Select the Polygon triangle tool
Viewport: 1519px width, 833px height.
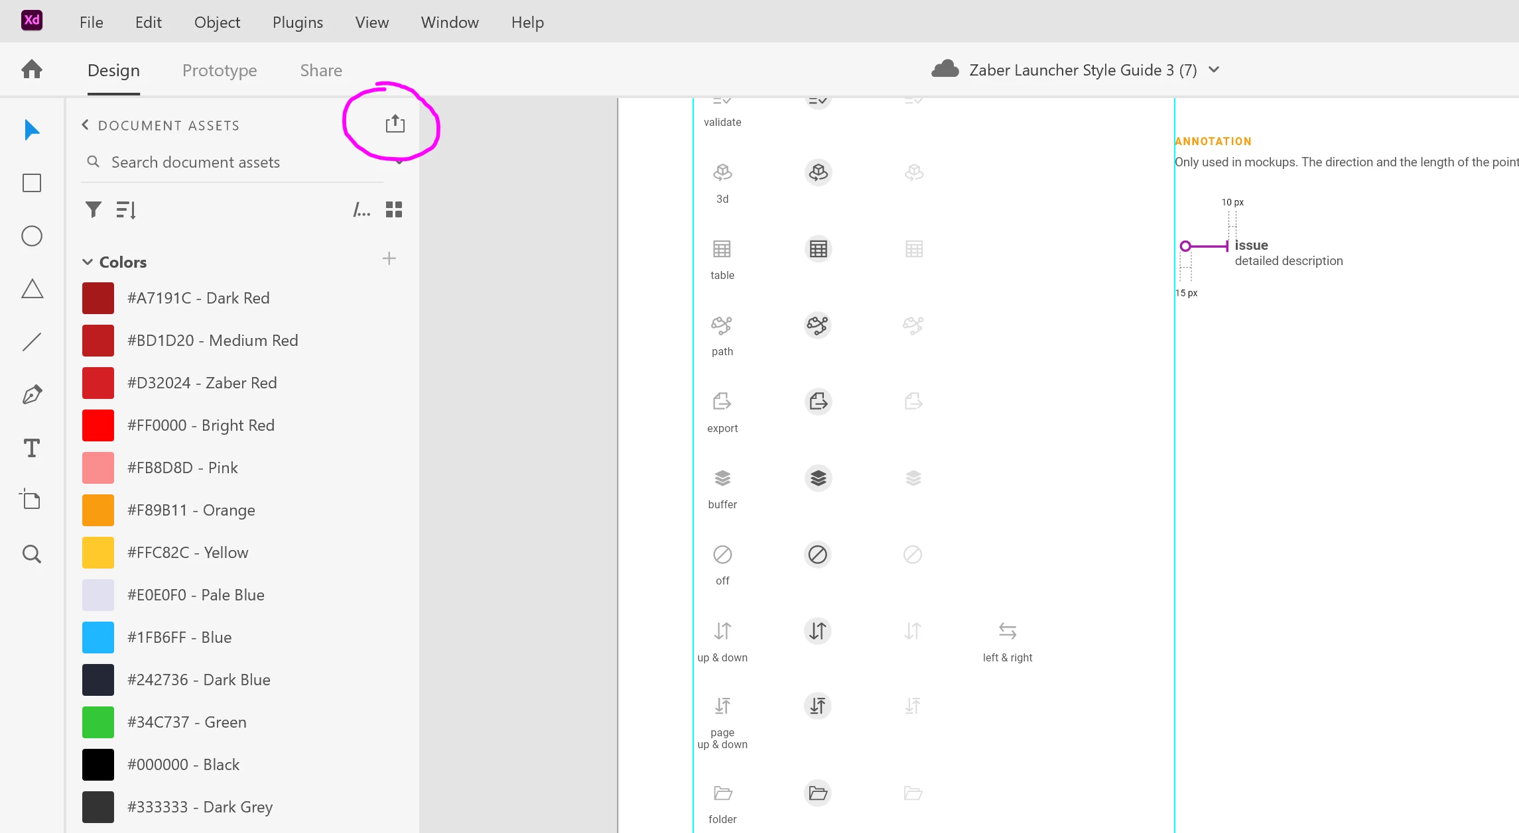click(x=32, y=289)
